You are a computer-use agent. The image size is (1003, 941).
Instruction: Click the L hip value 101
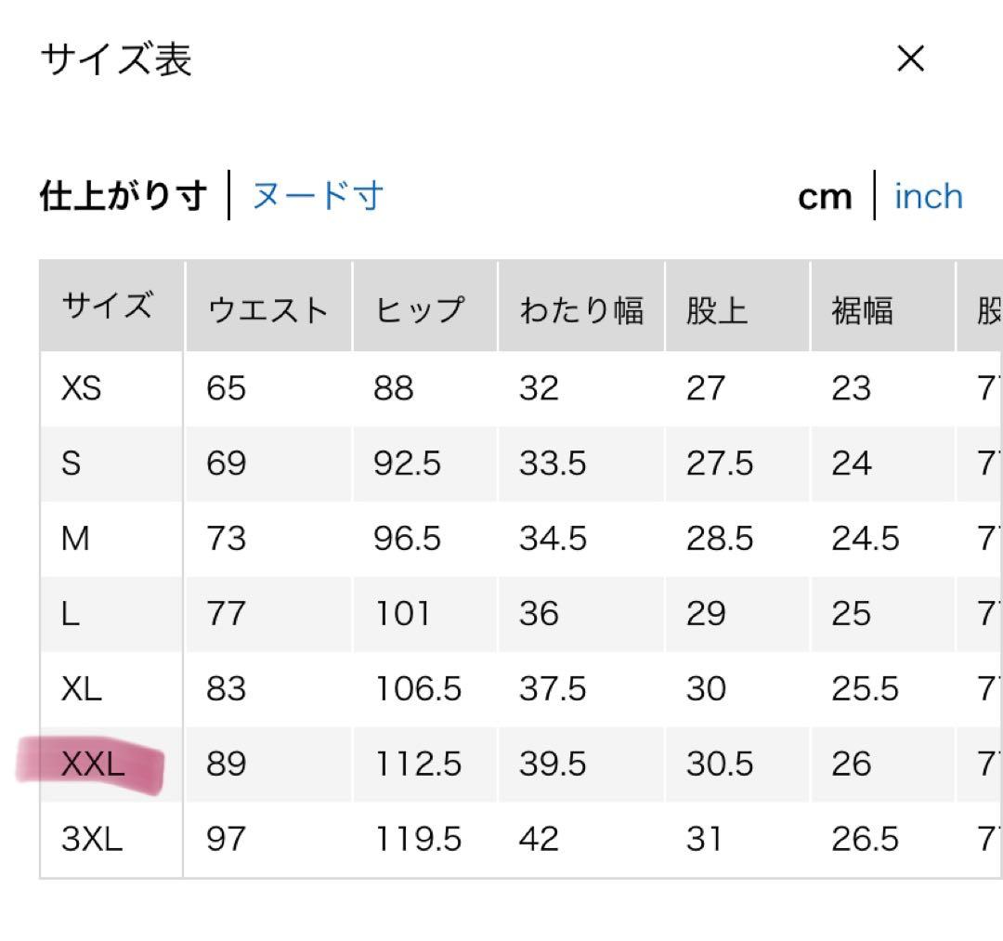pos(401,614)
